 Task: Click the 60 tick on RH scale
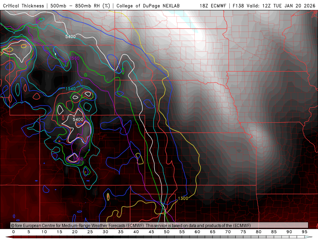point(197,232)
